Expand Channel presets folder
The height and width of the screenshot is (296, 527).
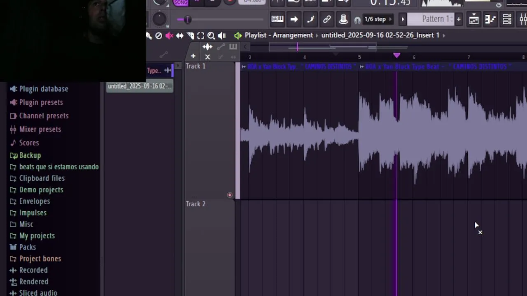tap(44, 116)
